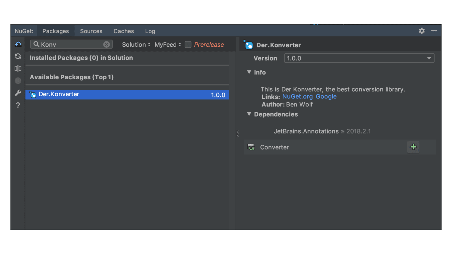The height and width of the screenshot is (254, 452).
Task: Install package into Converter with plus button
Action: click(x=413, y=147)
